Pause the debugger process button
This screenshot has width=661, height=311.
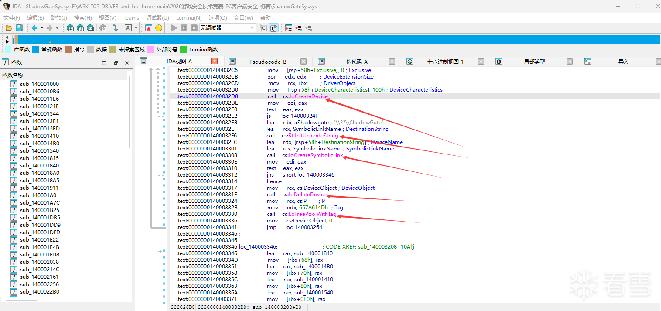pyautogui.click(x=184, y=28)
